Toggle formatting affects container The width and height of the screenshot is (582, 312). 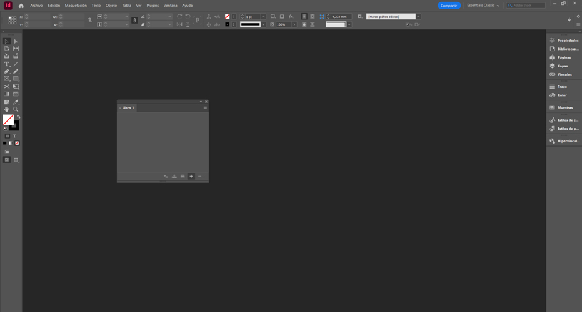coord(7,136)
